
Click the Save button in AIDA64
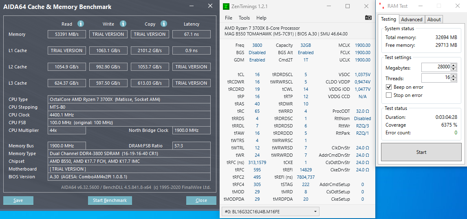18,200
